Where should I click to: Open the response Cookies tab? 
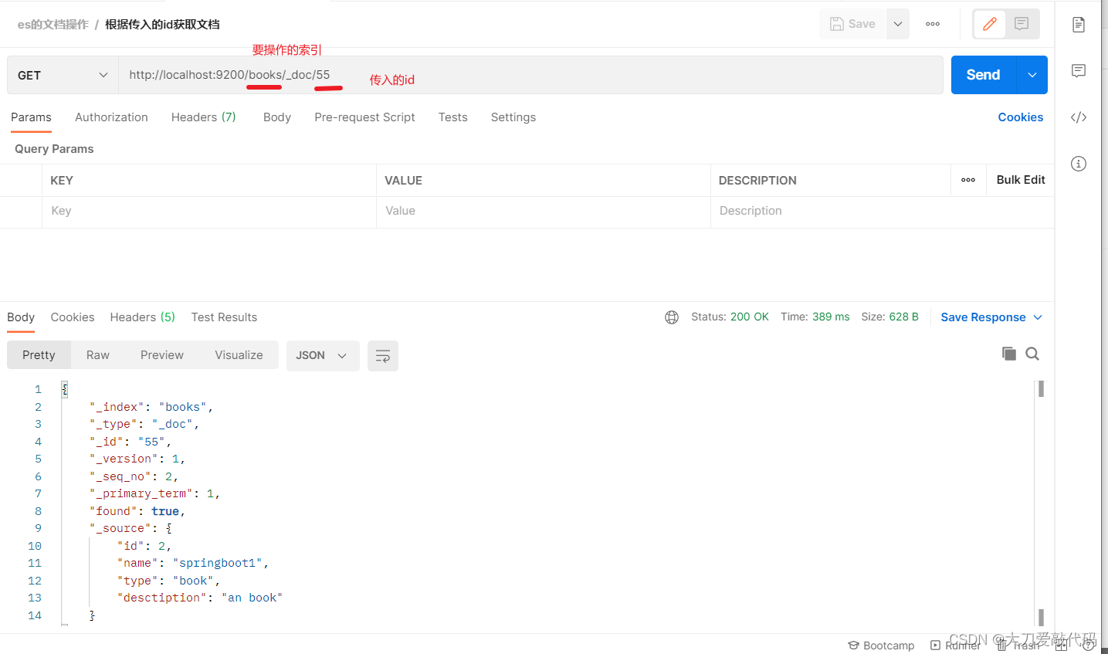click(x=73, y=317)
